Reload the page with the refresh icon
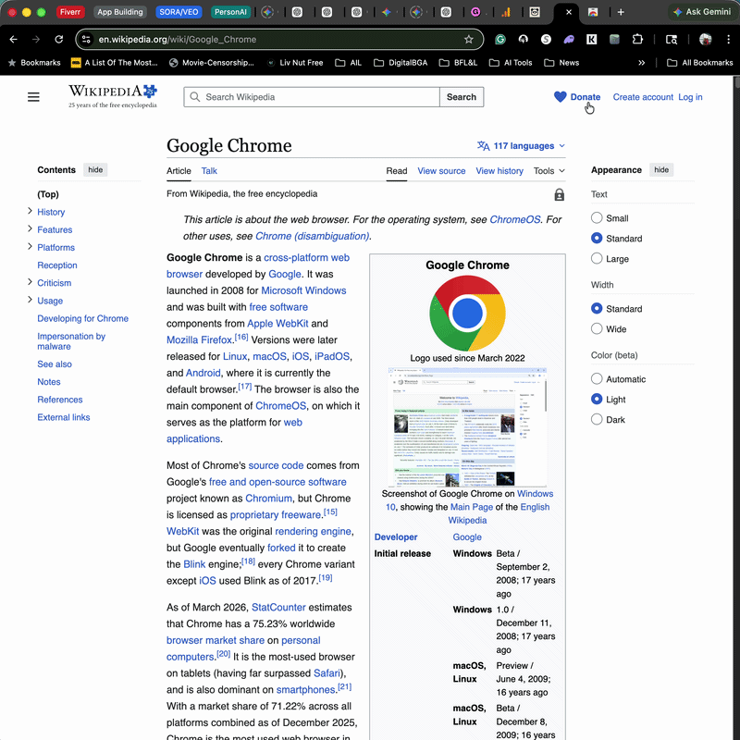740x740 pixels. pyautogui.click(x=58, y=39)
